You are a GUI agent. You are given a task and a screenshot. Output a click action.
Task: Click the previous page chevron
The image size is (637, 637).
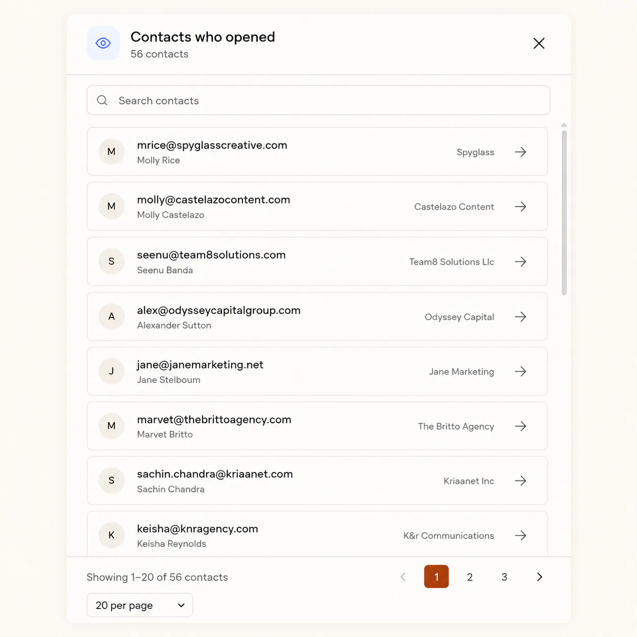coord(403,577)
